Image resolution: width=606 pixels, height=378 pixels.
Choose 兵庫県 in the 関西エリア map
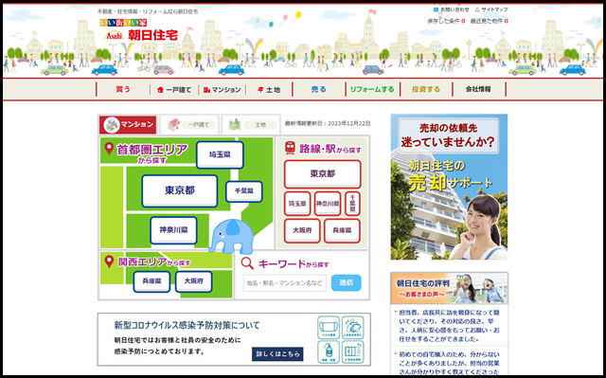(151, 281)
